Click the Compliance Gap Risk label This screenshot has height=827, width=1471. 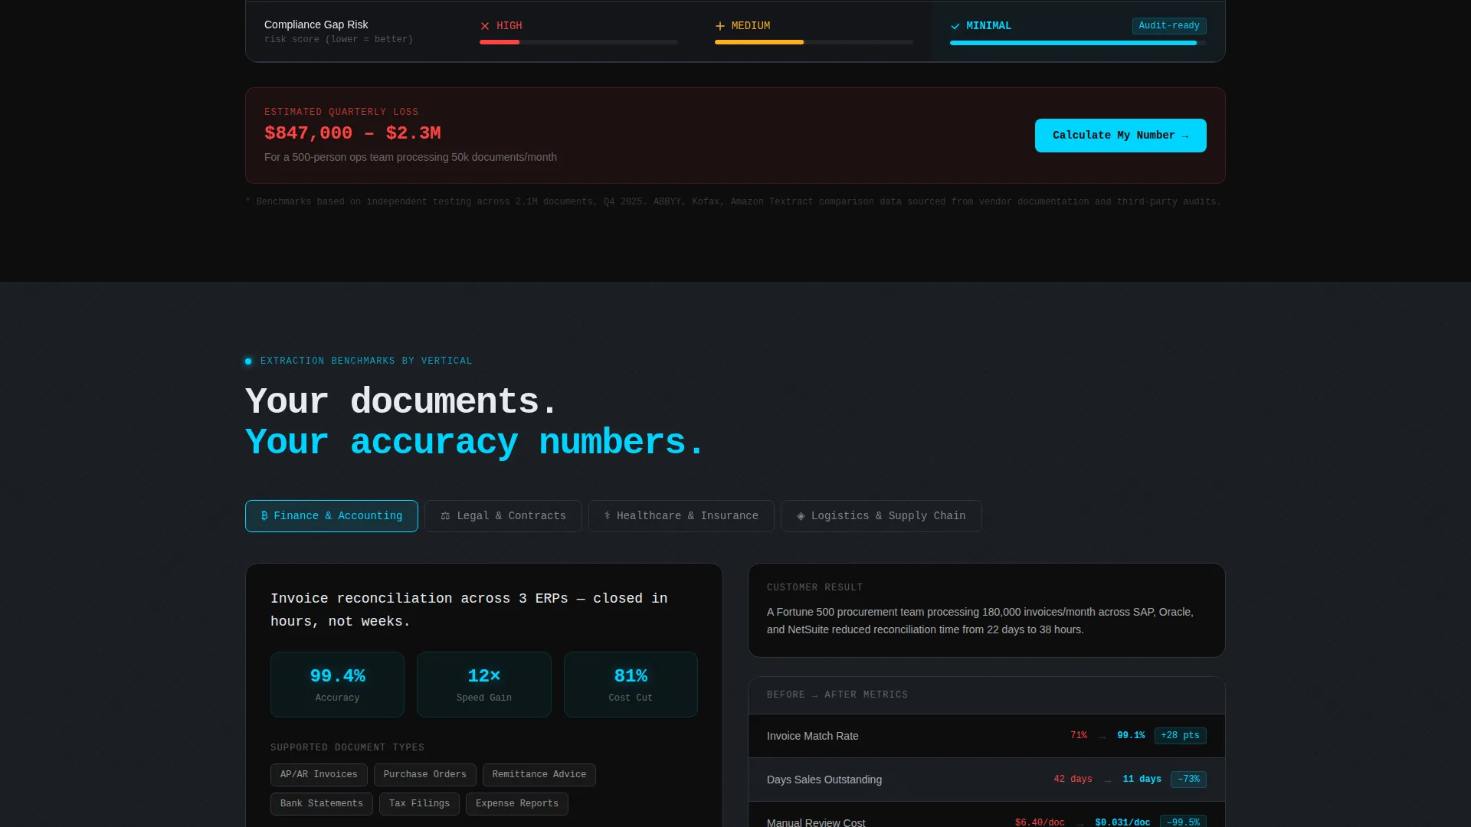pyautogui.click(x=316, y=25)
